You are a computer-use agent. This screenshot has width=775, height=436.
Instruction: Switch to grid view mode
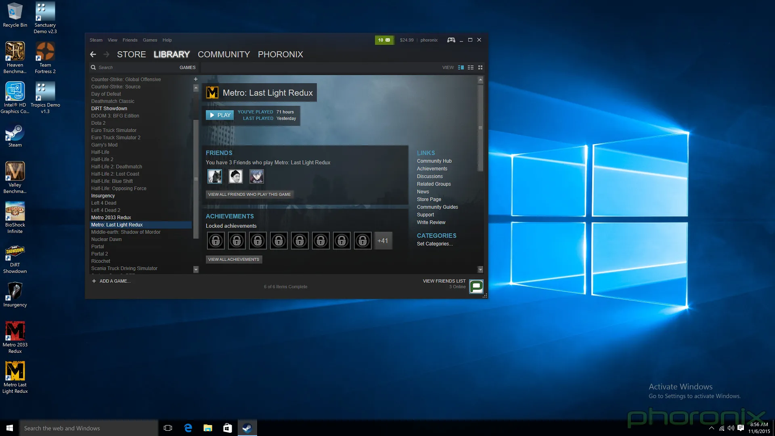[480, 67]
